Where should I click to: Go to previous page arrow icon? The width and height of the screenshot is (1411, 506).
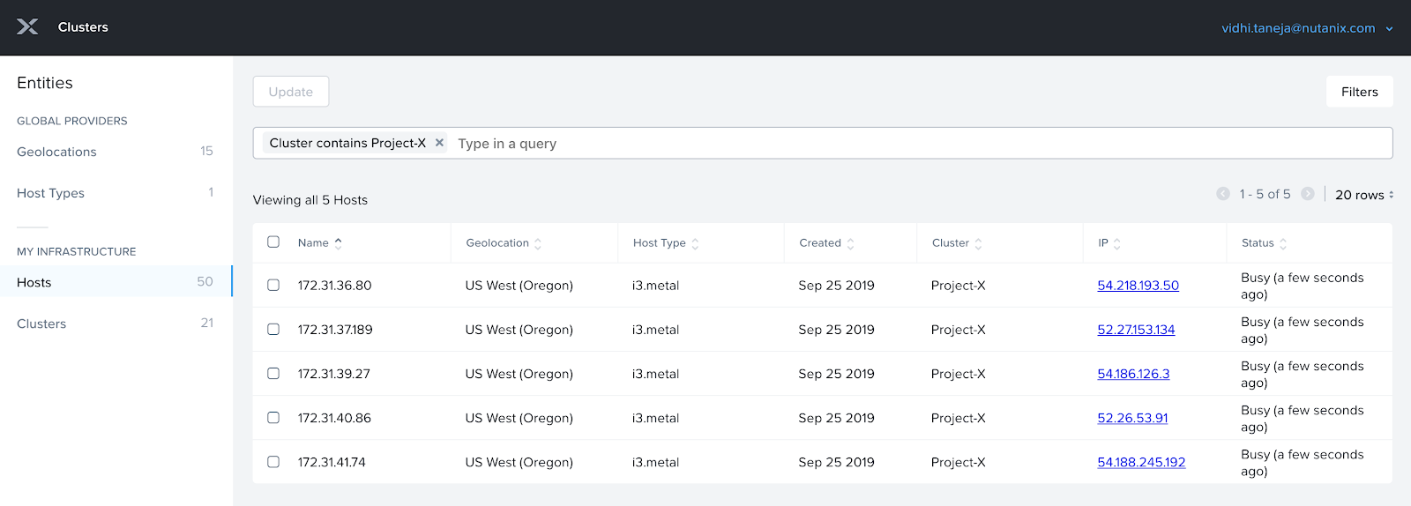[1222, 194]
